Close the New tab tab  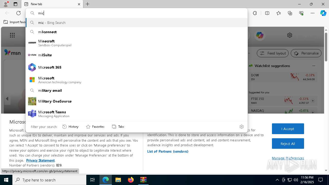(x=79, y=4)
